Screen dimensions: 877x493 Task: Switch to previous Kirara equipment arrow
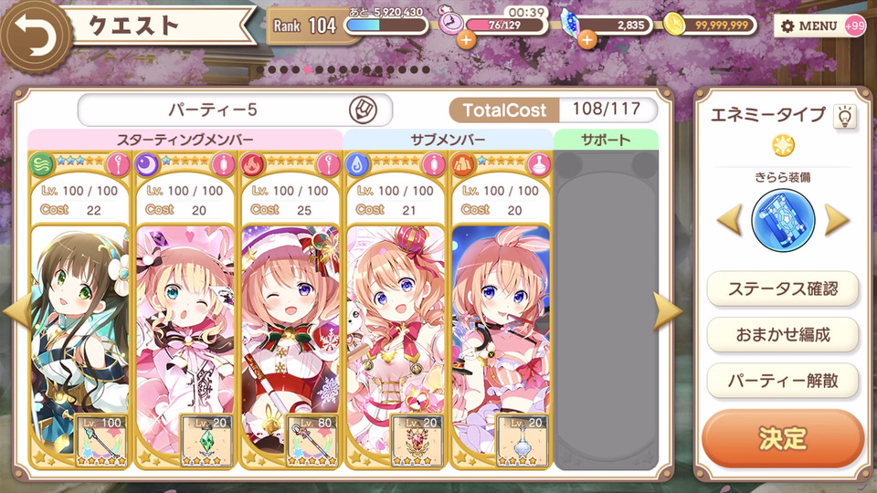click(x=730, y=220)
